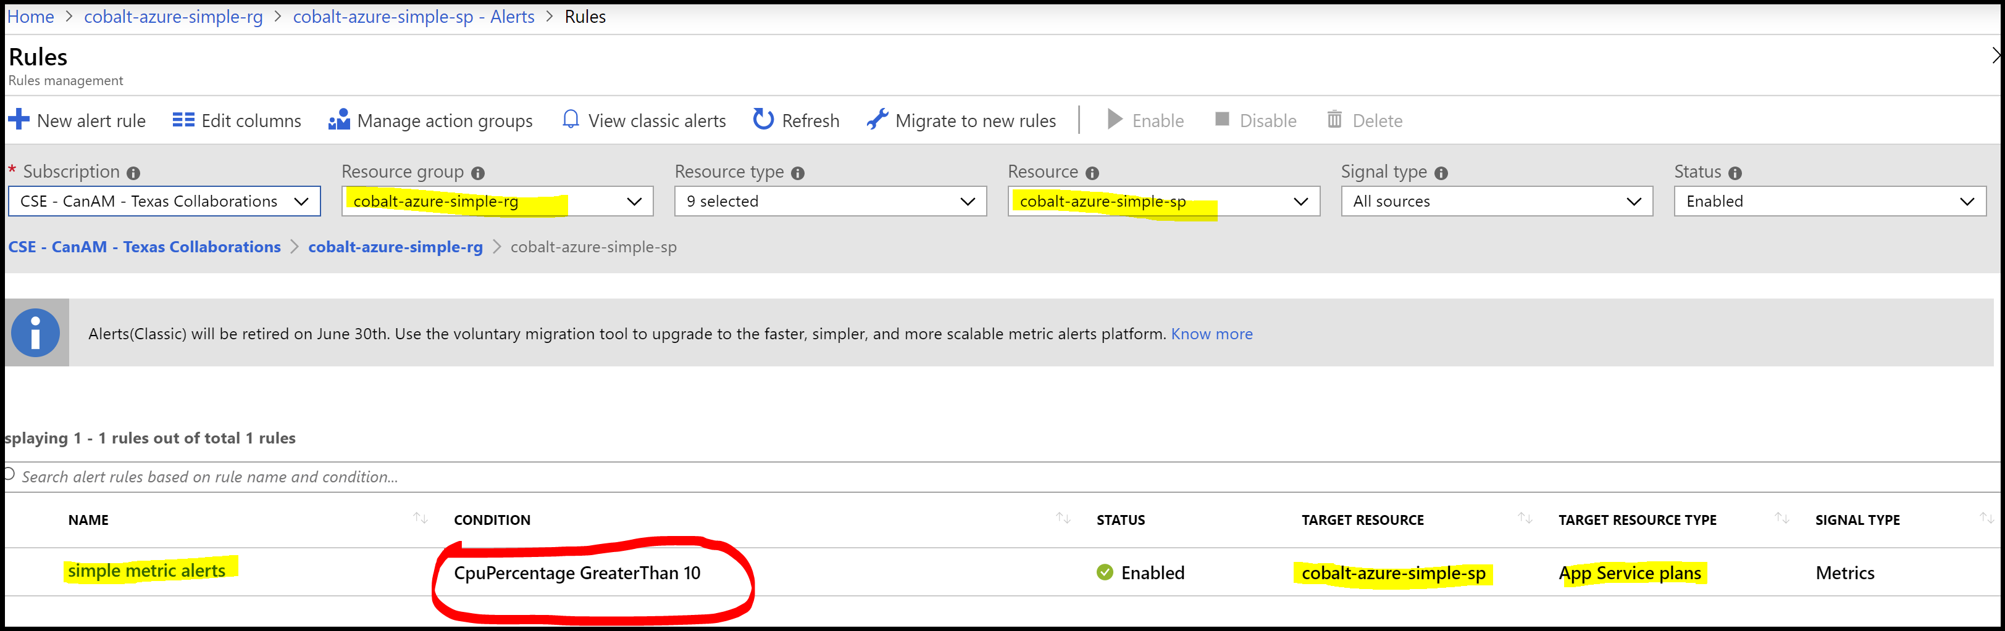Click the STATUS column header

click(1120, 520)
